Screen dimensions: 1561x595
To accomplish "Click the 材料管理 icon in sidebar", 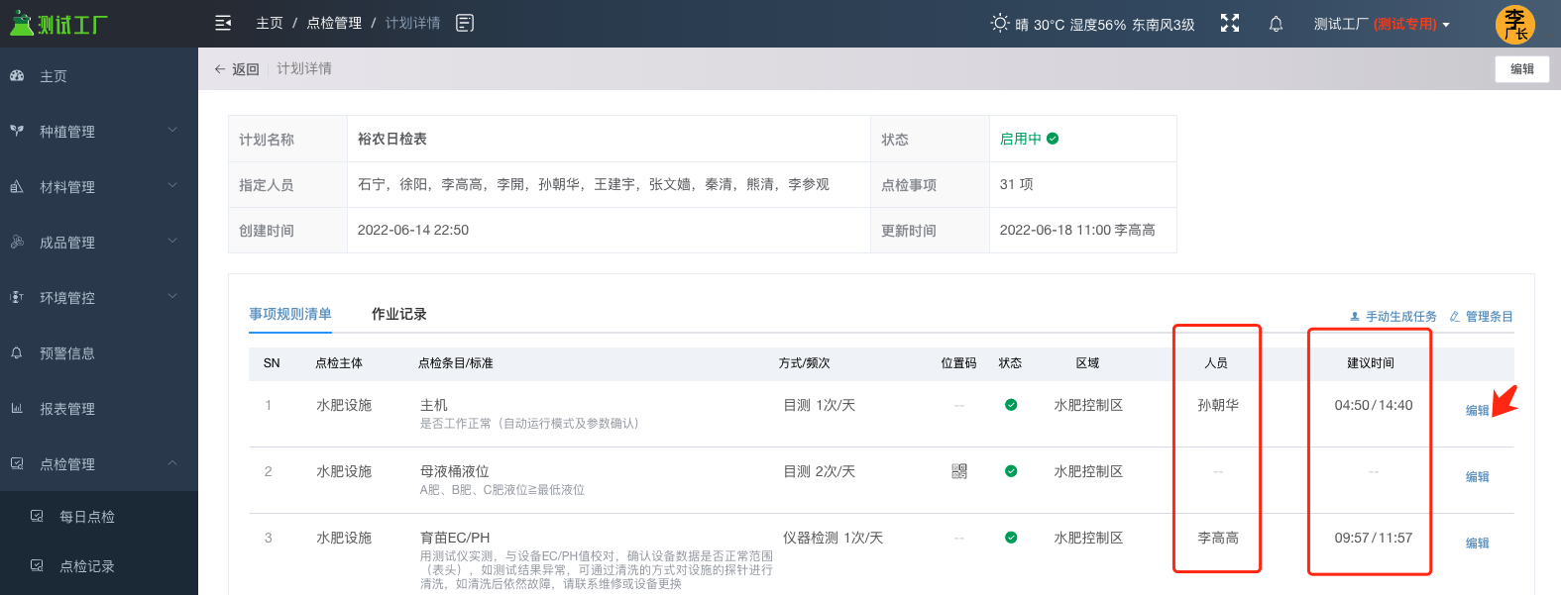I will [17, 186].
